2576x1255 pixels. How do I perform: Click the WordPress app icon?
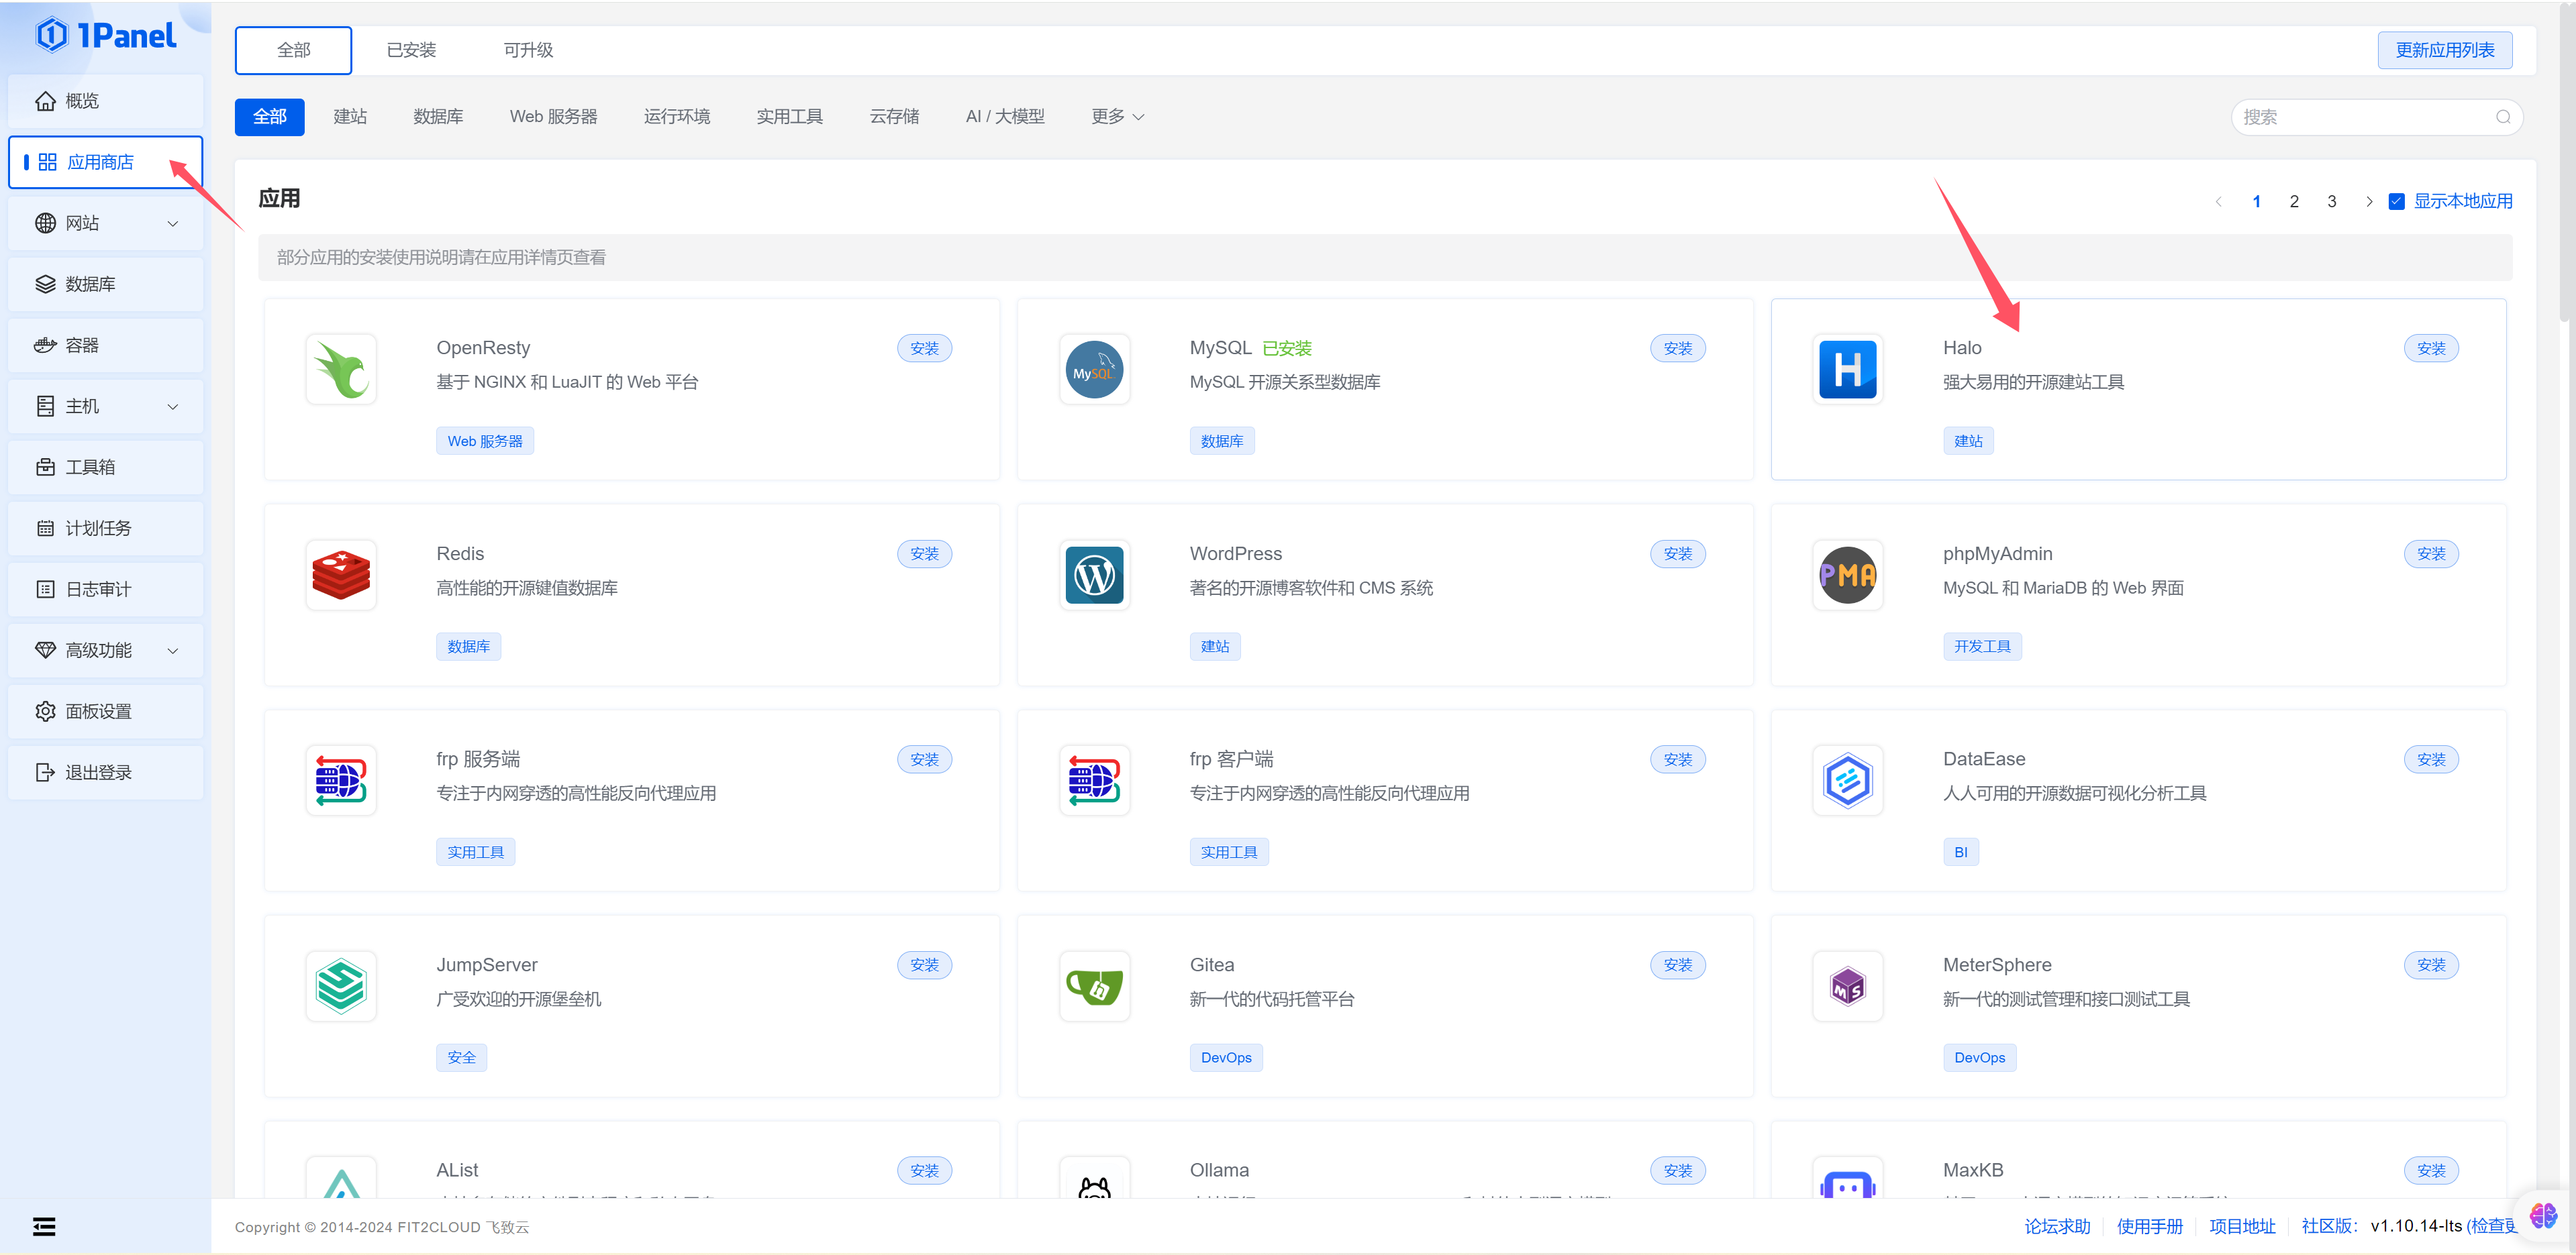pos(1094,576)
